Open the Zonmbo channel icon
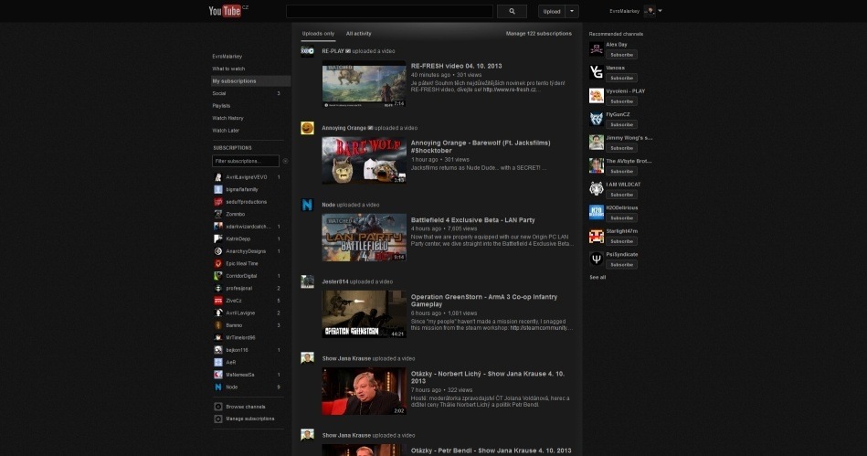867x456 pixels. point(217,214)
